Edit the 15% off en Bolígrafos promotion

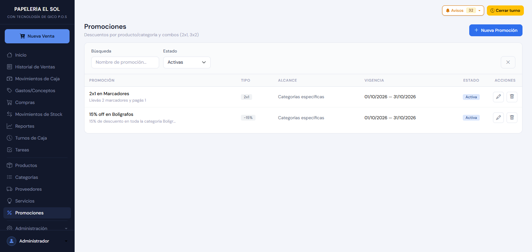[x=498, y=118]
